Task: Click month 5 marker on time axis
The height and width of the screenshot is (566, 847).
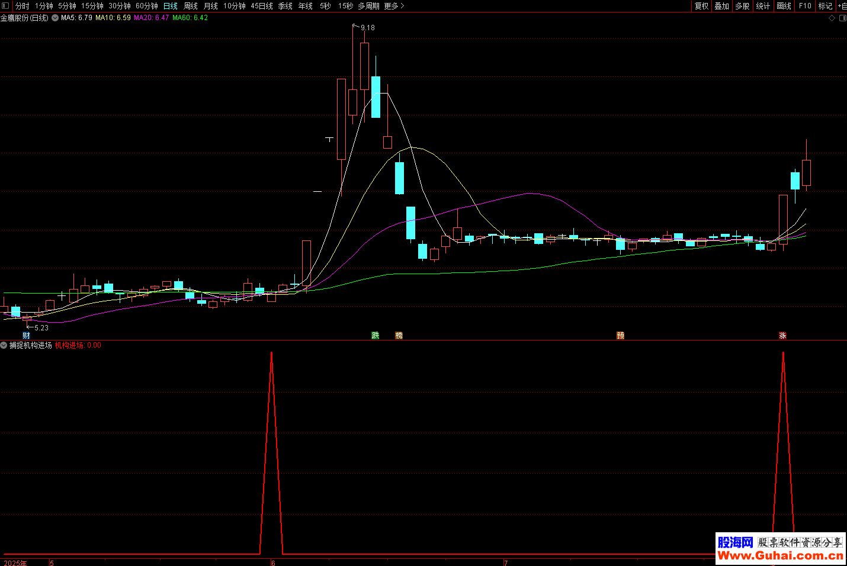Action: 52,563
